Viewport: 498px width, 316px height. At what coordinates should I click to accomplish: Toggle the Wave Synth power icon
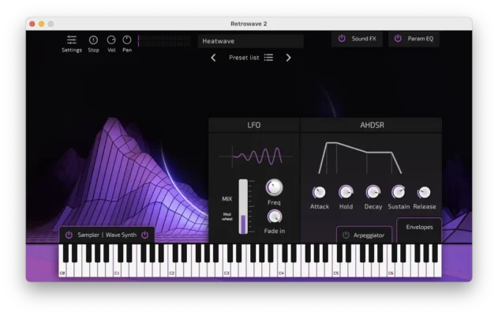pyautogui.click(x=145, y=235)
